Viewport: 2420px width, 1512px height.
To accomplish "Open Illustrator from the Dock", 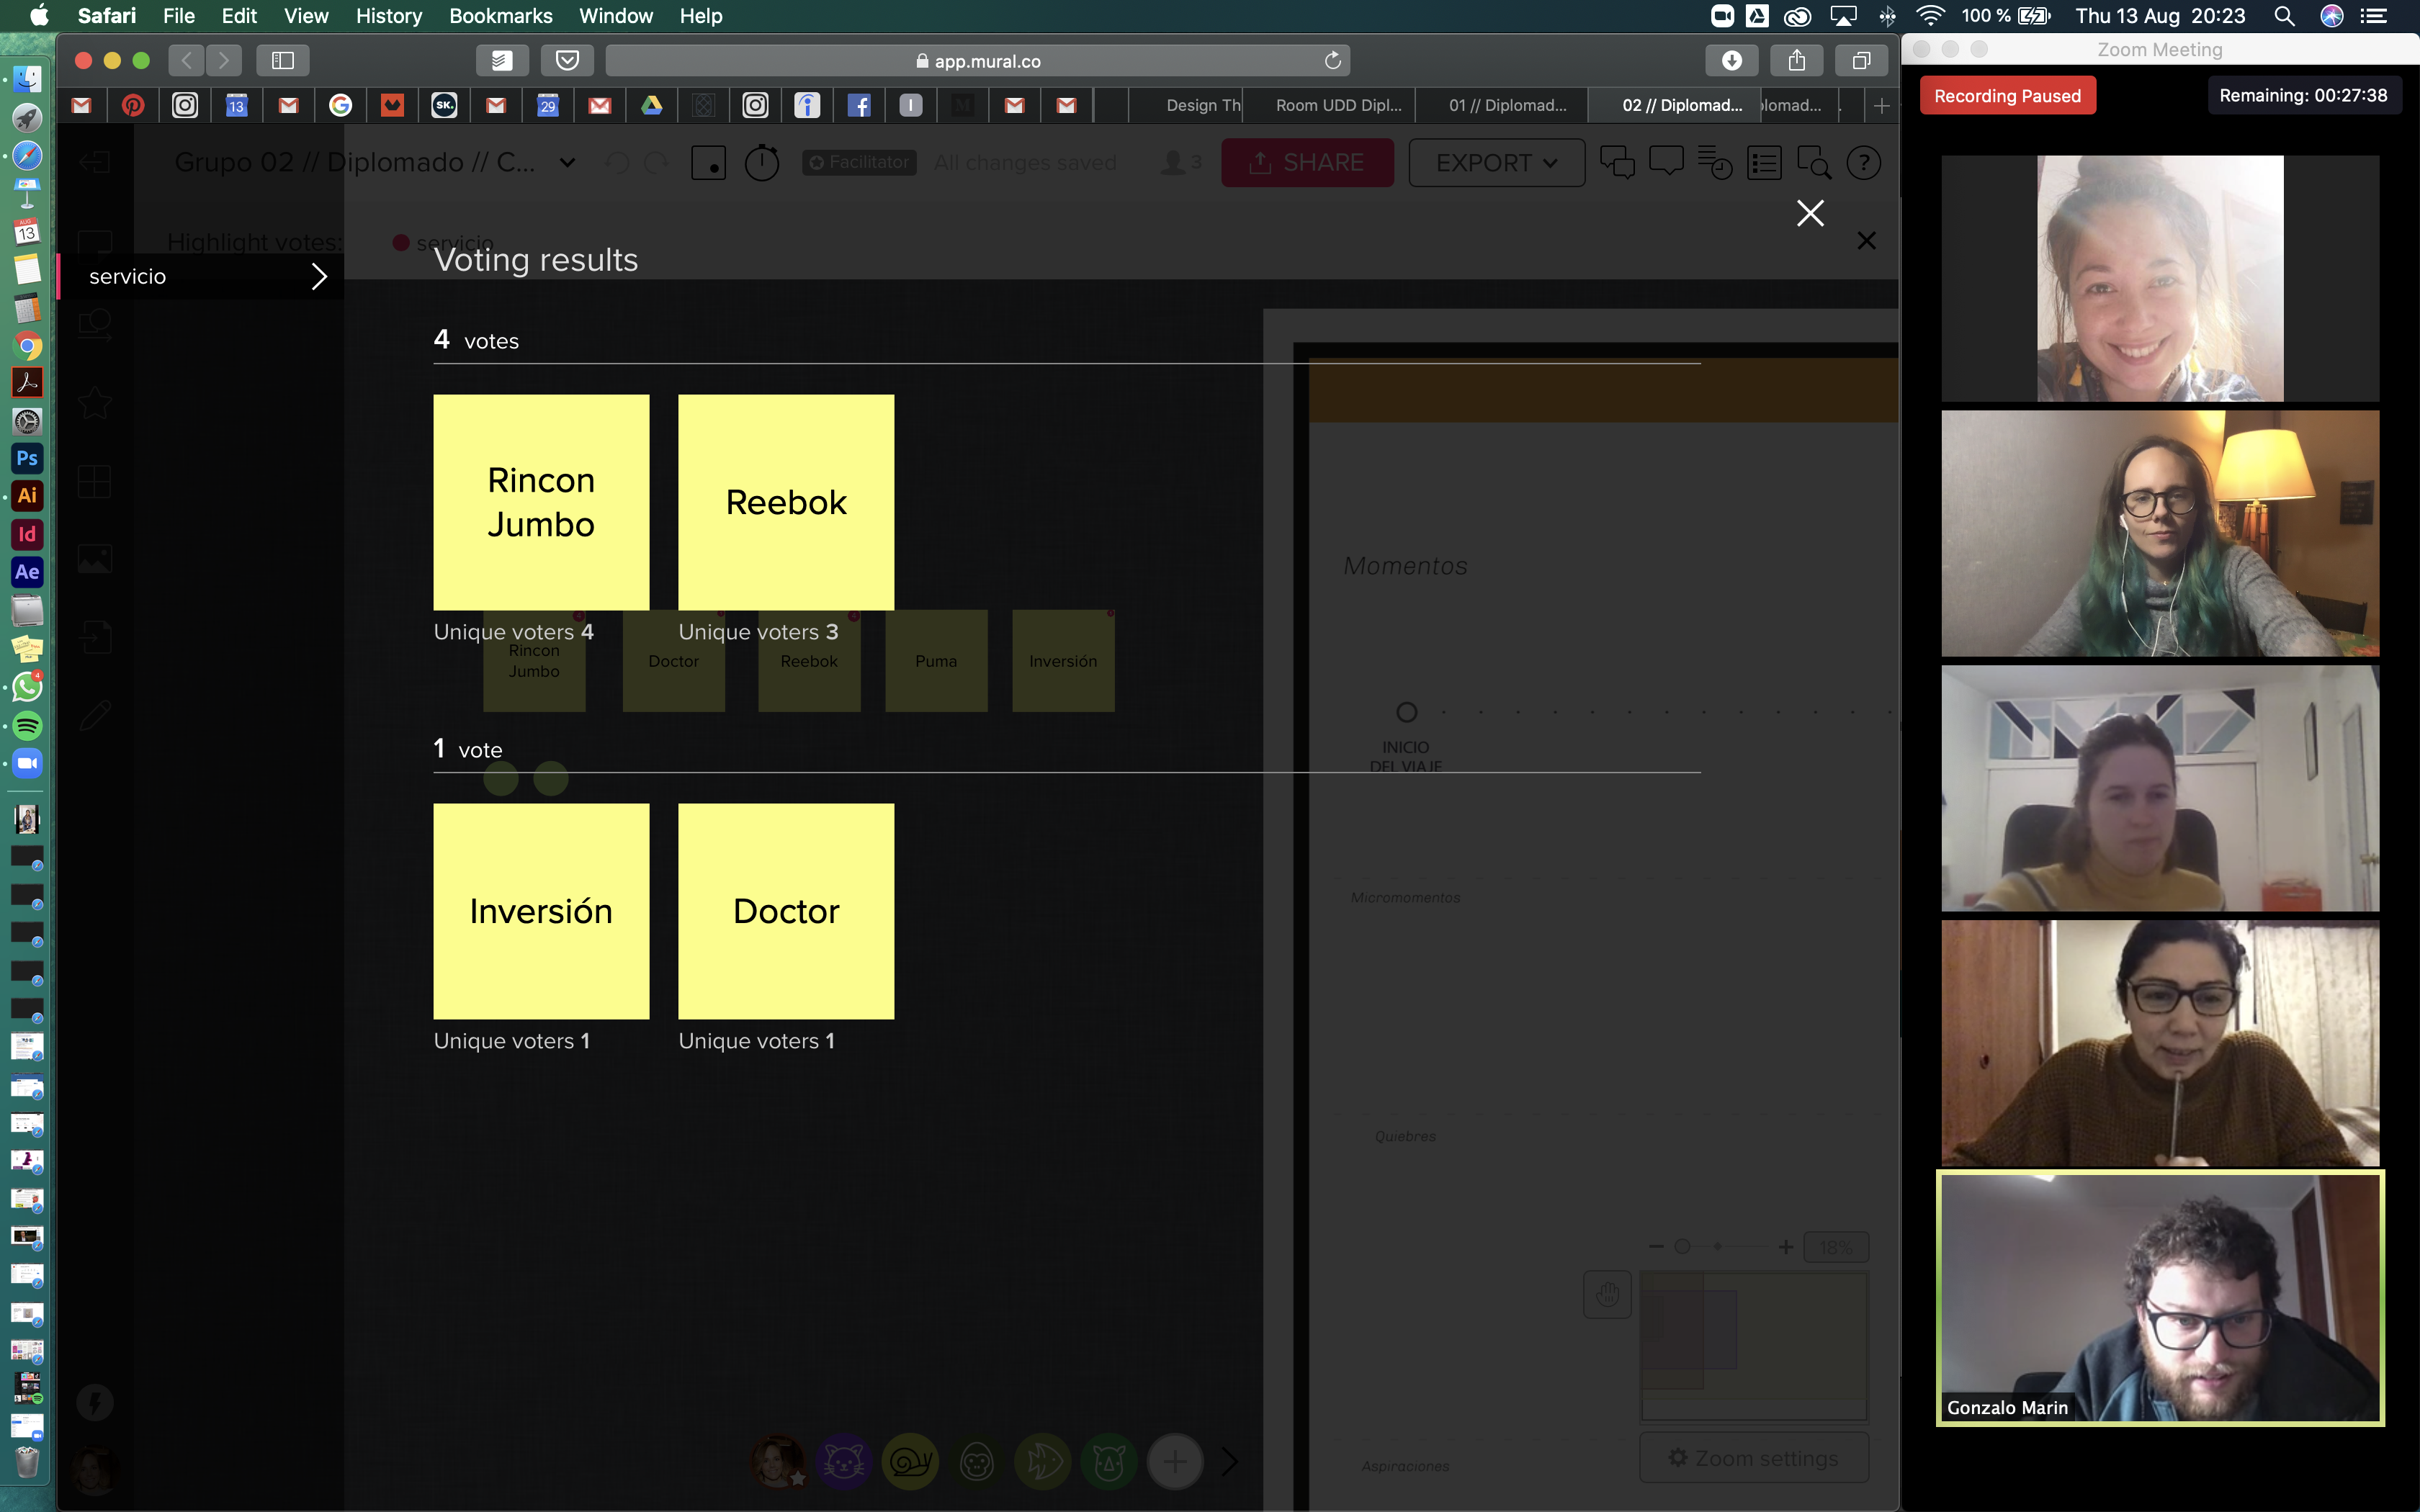I will click(27, 496).
